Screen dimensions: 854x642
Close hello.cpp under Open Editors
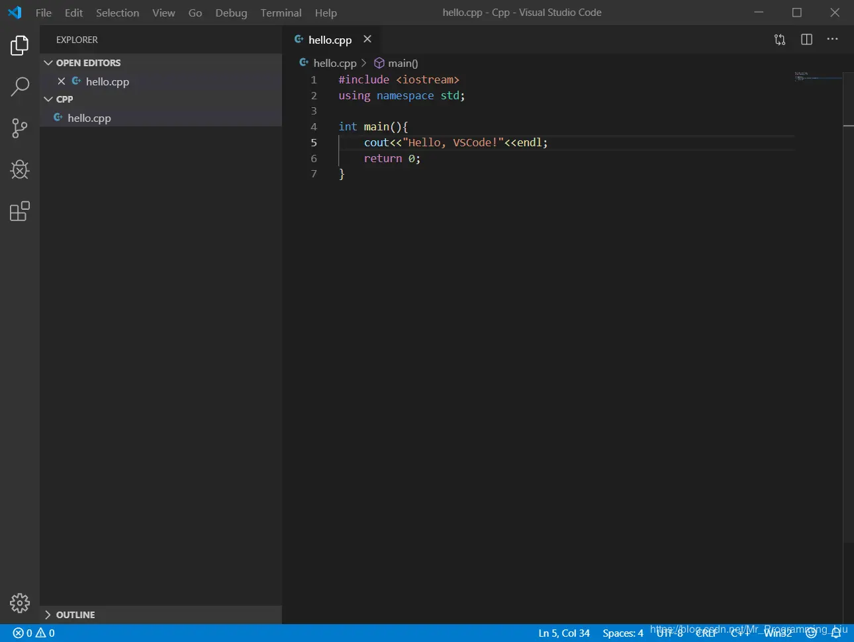click(x=61, y=81)
